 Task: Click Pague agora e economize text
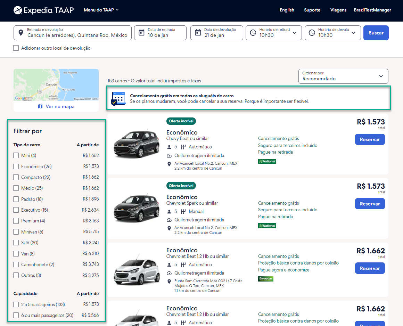[284, 270]
